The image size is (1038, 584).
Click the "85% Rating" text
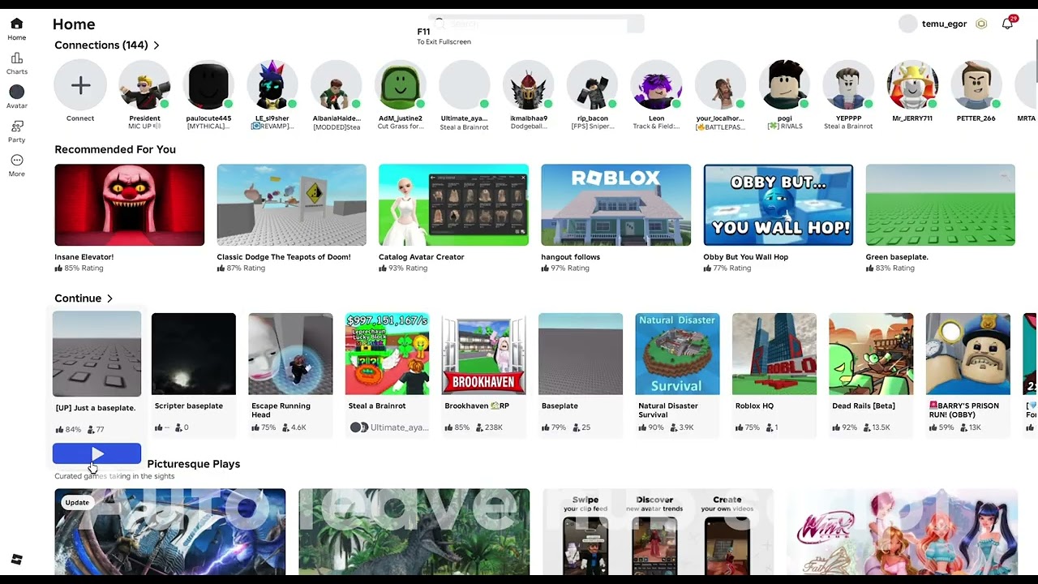point(84,268)
